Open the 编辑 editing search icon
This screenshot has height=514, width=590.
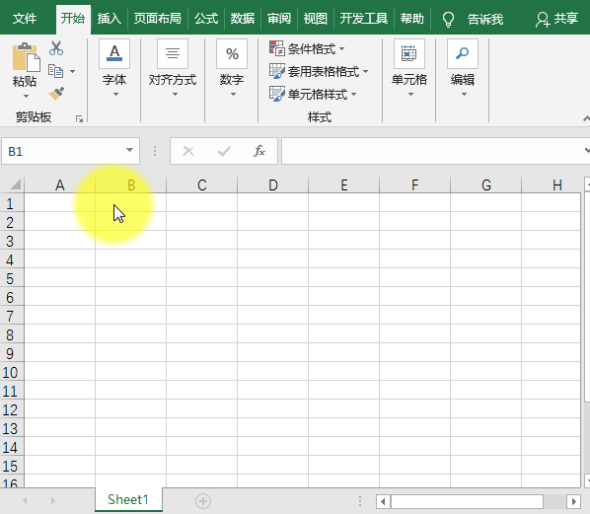463,54
